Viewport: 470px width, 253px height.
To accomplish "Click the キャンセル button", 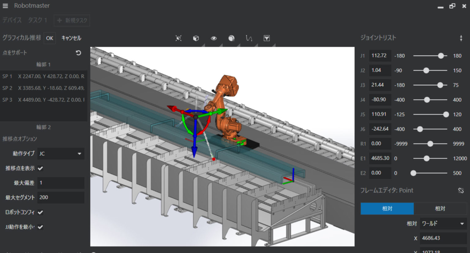I will pos(71,38).
